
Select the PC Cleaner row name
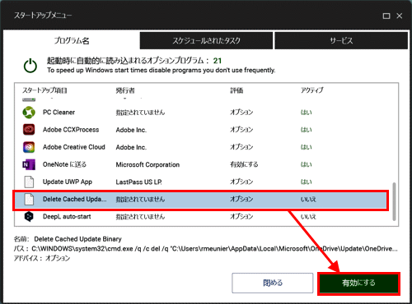pyautogui.click(x=59, y=113)
